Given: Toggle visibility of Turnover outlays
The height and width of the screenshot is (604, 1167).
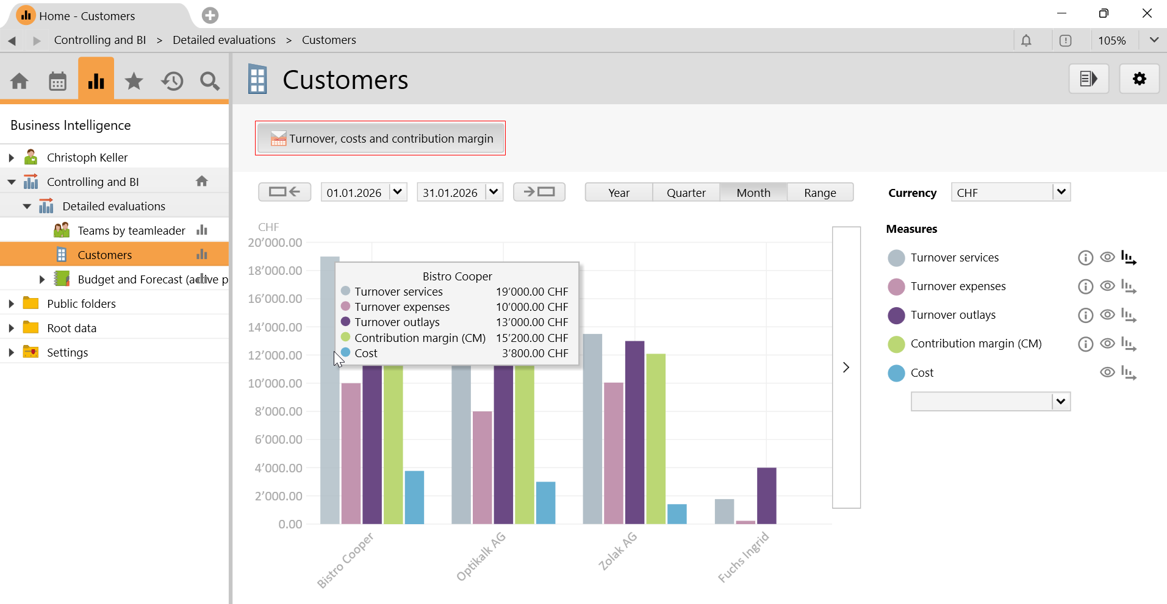Looking at the screenshot, I should [x=1107, y=314].
